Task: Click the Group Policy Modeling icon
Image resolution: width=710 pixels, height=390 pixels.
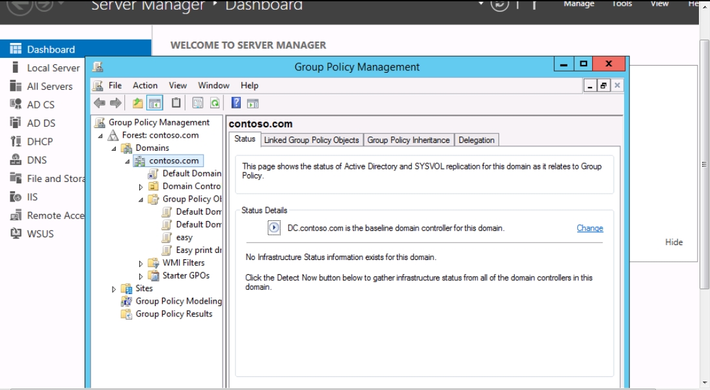Action: point(126,302)
